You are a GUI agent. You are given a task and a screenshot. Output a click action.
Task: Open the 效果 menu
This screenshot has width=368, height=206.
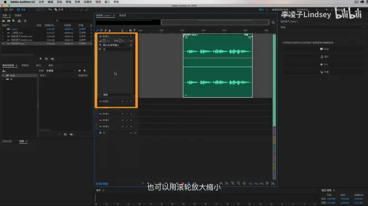[77, 2]
